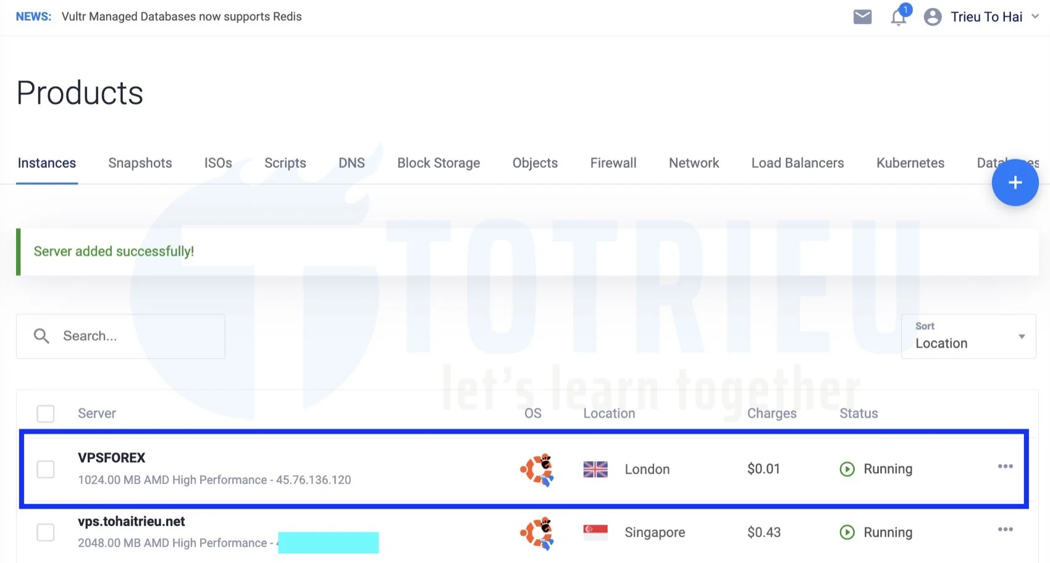Click the Charges column header
This screenshot has height=563, width=1050.
(772, 414)
